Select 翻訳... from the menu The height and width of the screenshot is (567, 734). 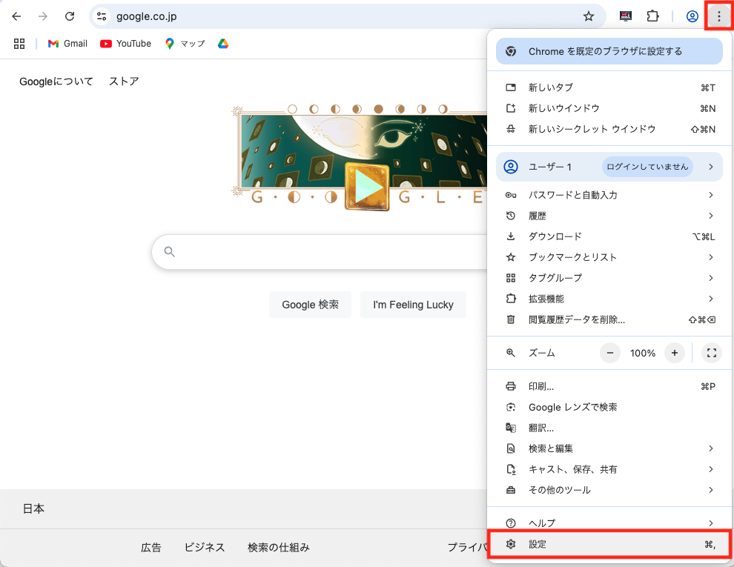point(609,428)
